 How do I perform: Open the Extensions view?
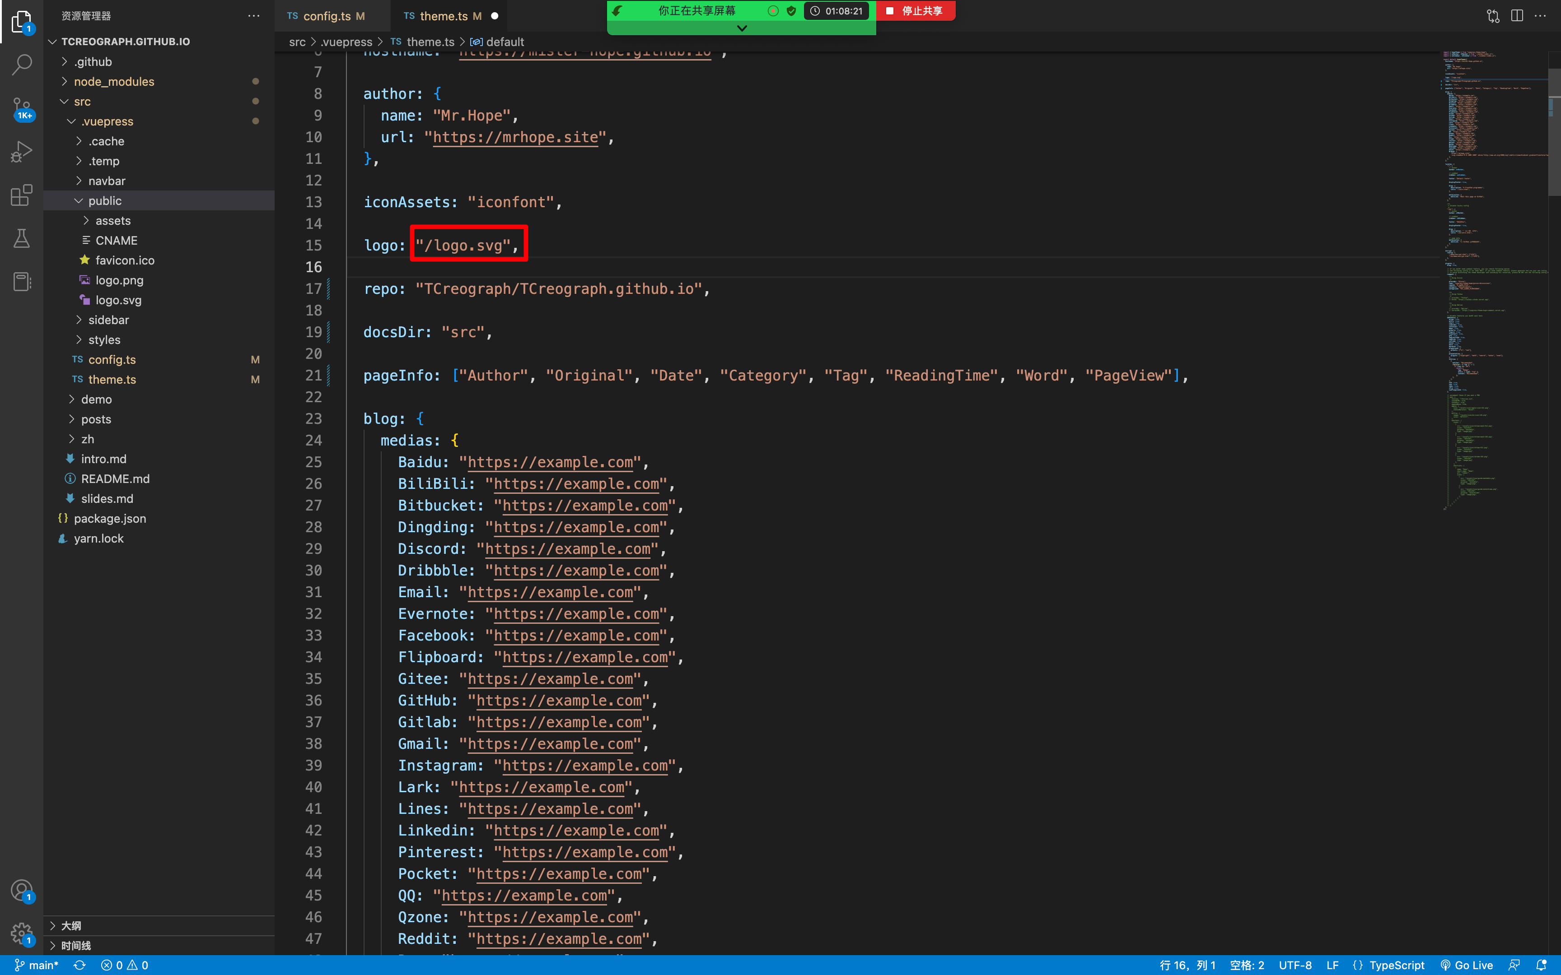[21, 195]
